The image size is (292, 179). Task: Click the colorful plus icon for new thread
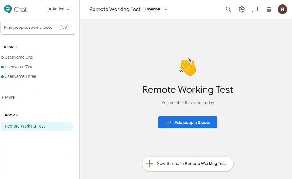coord(150,163)
